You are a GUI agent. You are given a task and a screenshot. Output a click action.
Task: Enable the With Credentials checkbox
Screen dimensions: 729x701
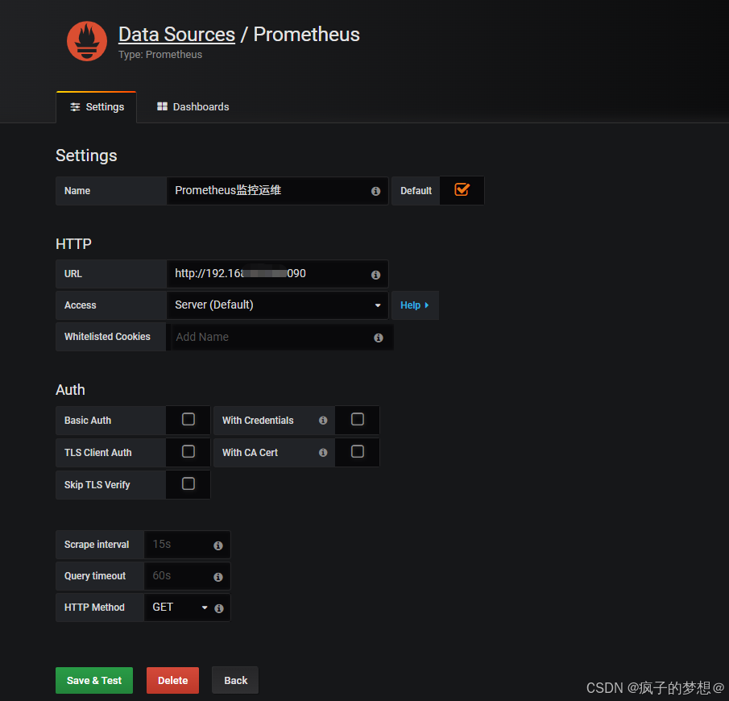(x=358, y=420)
